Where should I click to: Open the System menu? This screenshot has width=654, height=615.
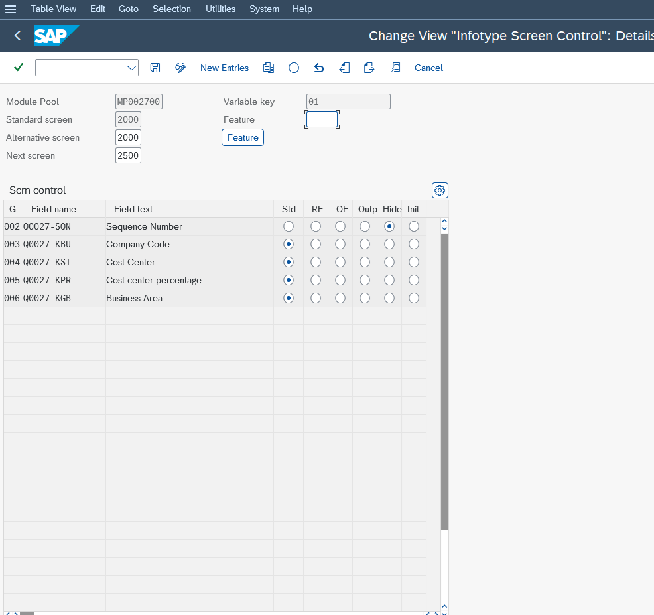click(265, 9)
